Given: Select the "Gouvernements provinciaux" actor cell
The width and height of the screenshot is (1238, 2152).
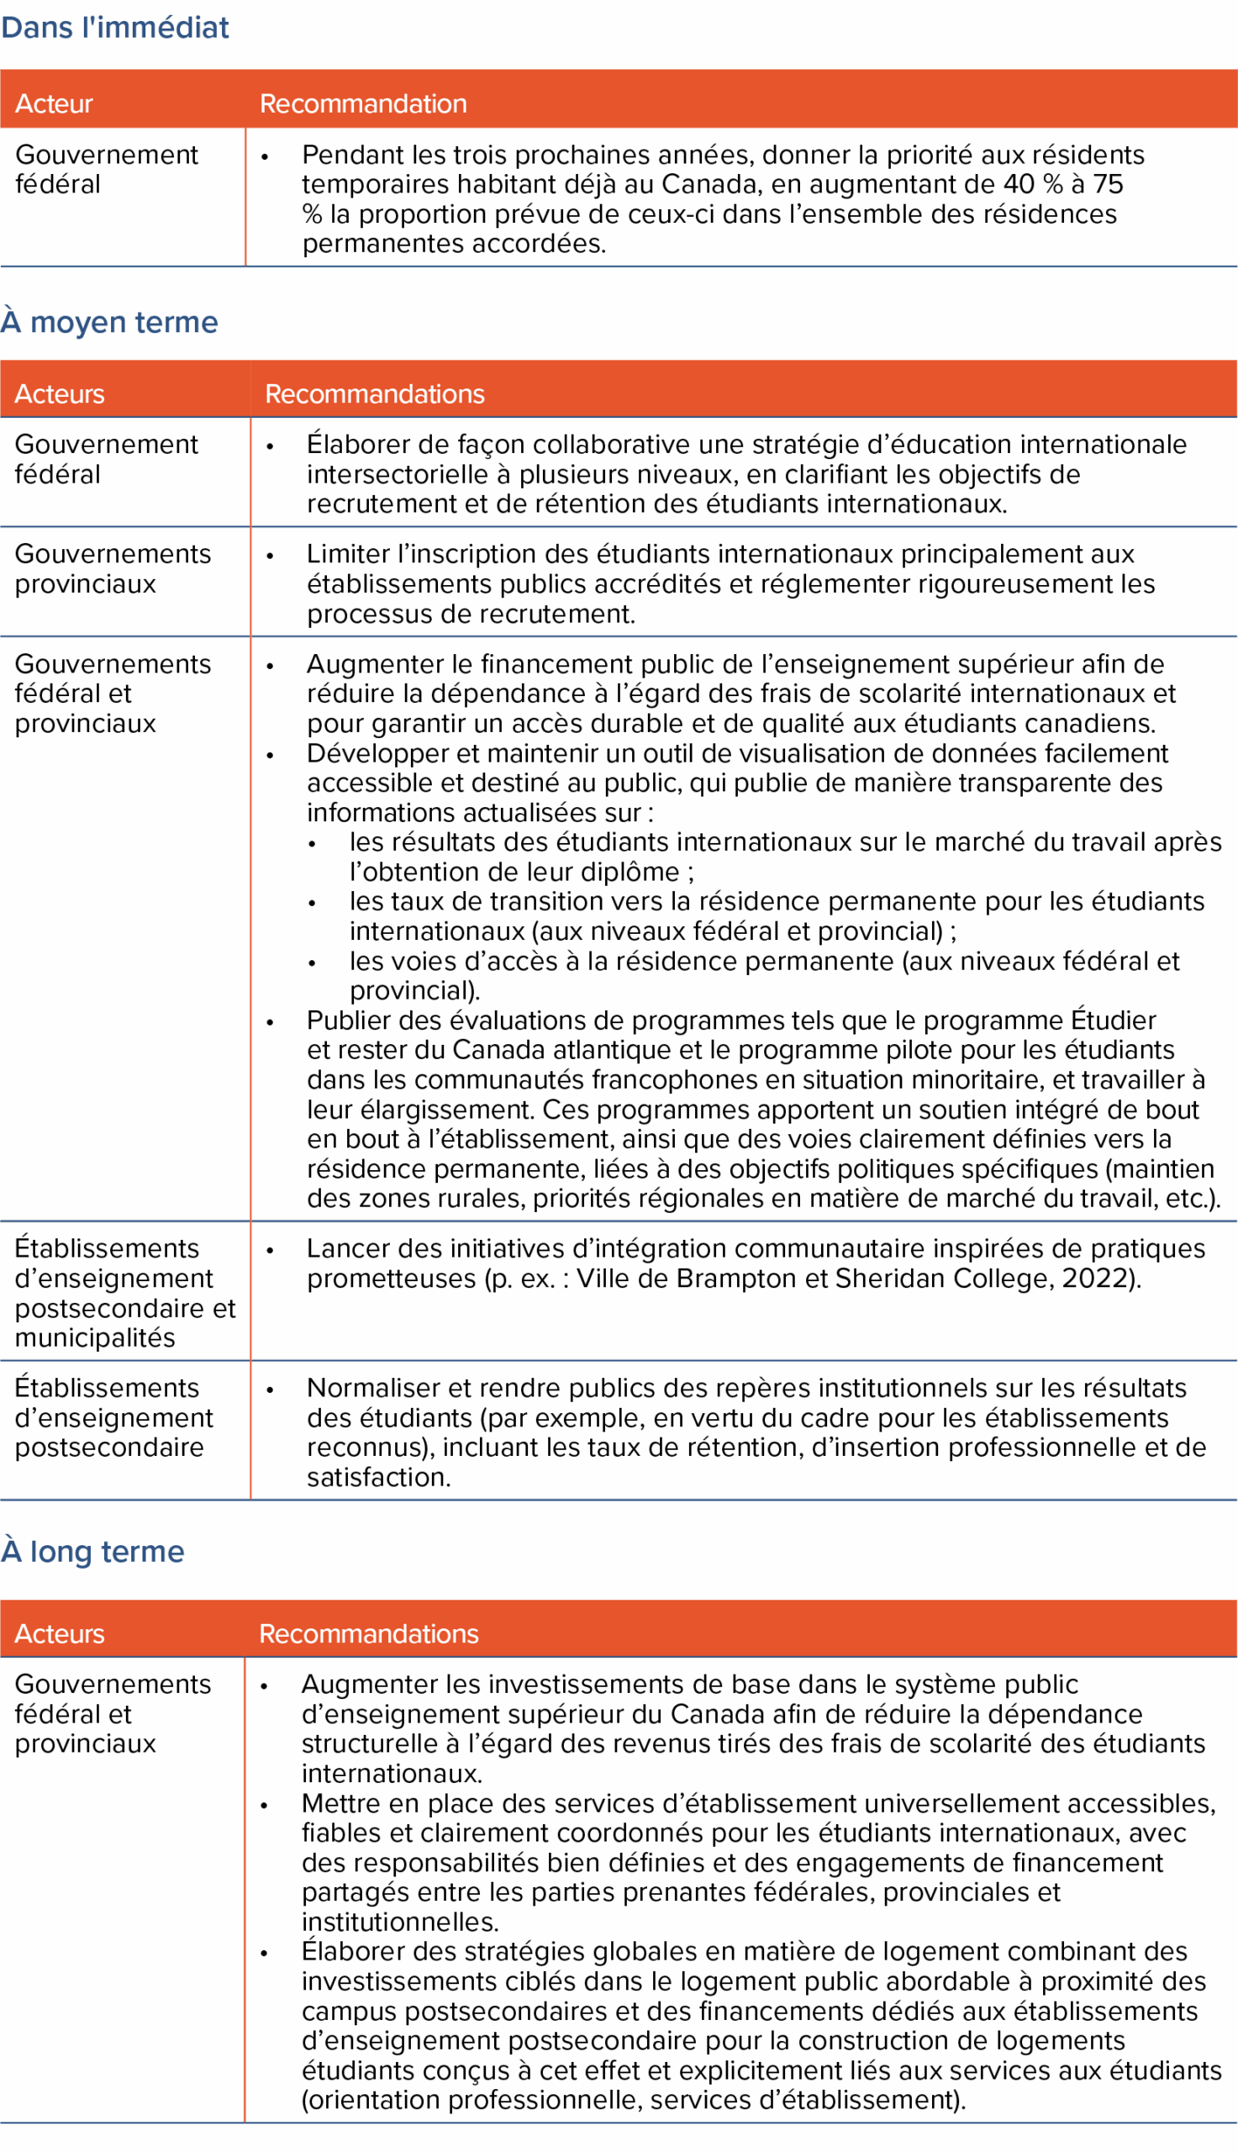Looking at the screenshot, I should [x=113, y=569].
